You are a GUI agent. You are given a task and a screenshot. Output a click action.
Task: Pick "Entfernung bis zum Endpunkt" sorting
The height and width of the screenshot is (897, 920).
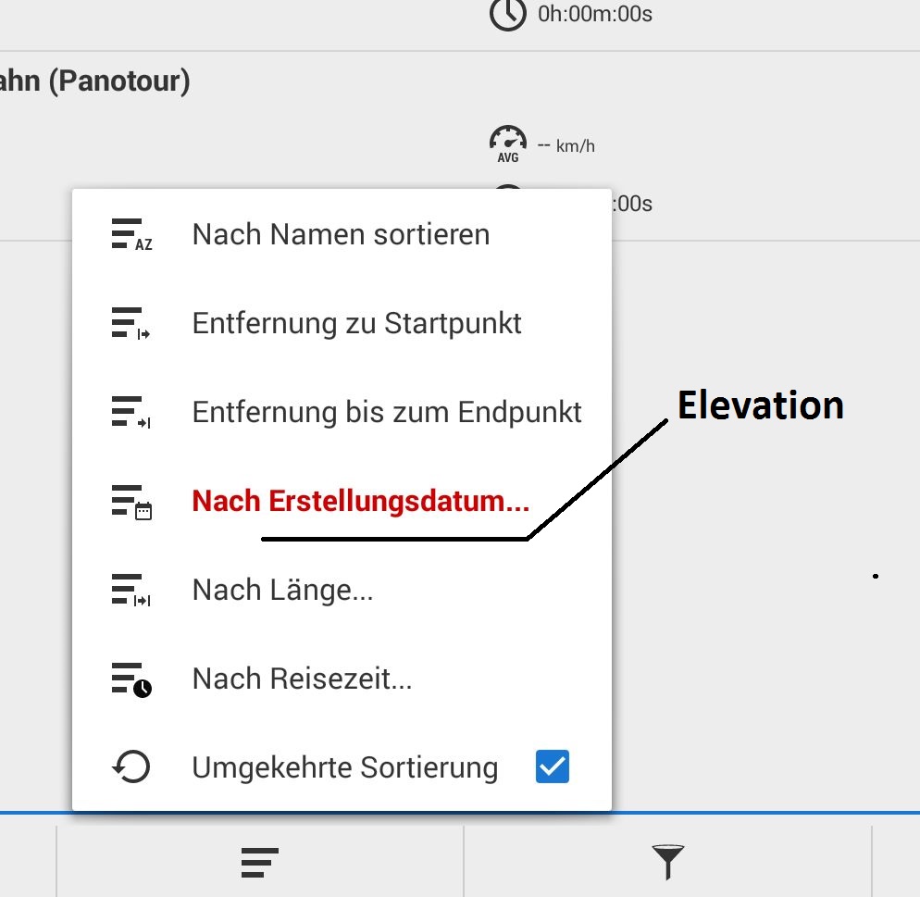(x=387, y=413)
